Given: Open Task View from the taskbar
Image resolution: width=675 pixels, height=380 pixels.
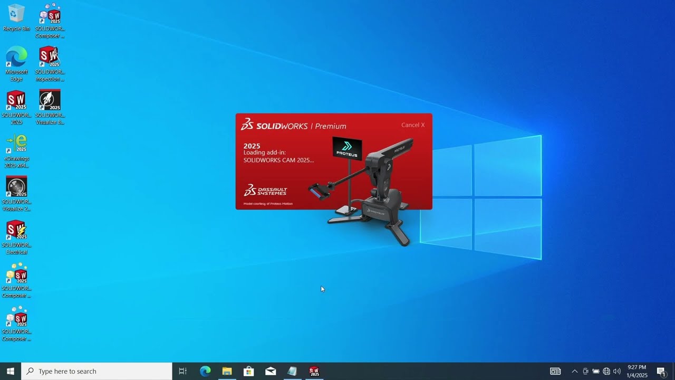Looking at the screenshot, I should (x=183, y=371).
